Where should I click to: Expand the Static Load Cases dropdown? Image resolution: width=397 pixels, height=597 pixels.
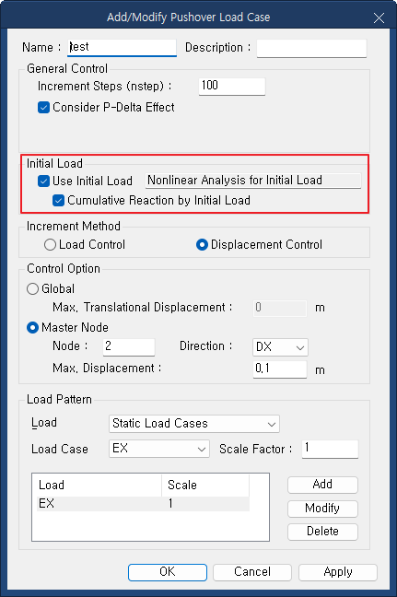point(194,424)
